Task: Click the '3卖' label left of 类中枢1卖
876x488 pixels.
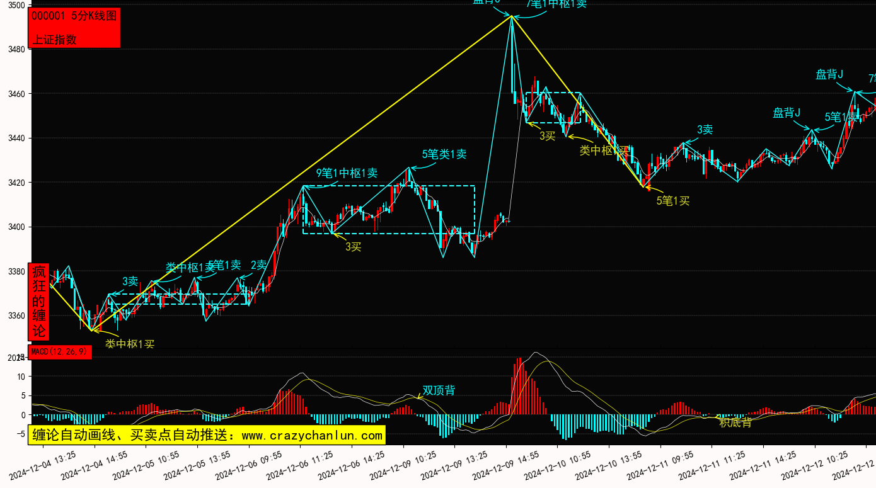Action: (130, 281)
